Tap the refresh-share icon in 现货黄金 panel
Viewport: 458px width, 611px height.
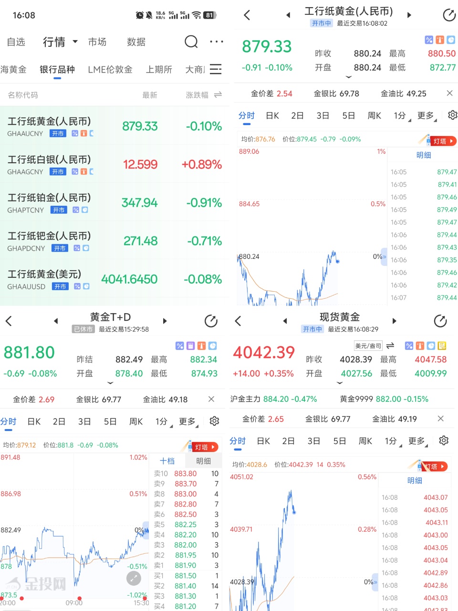tap(440, 321)
